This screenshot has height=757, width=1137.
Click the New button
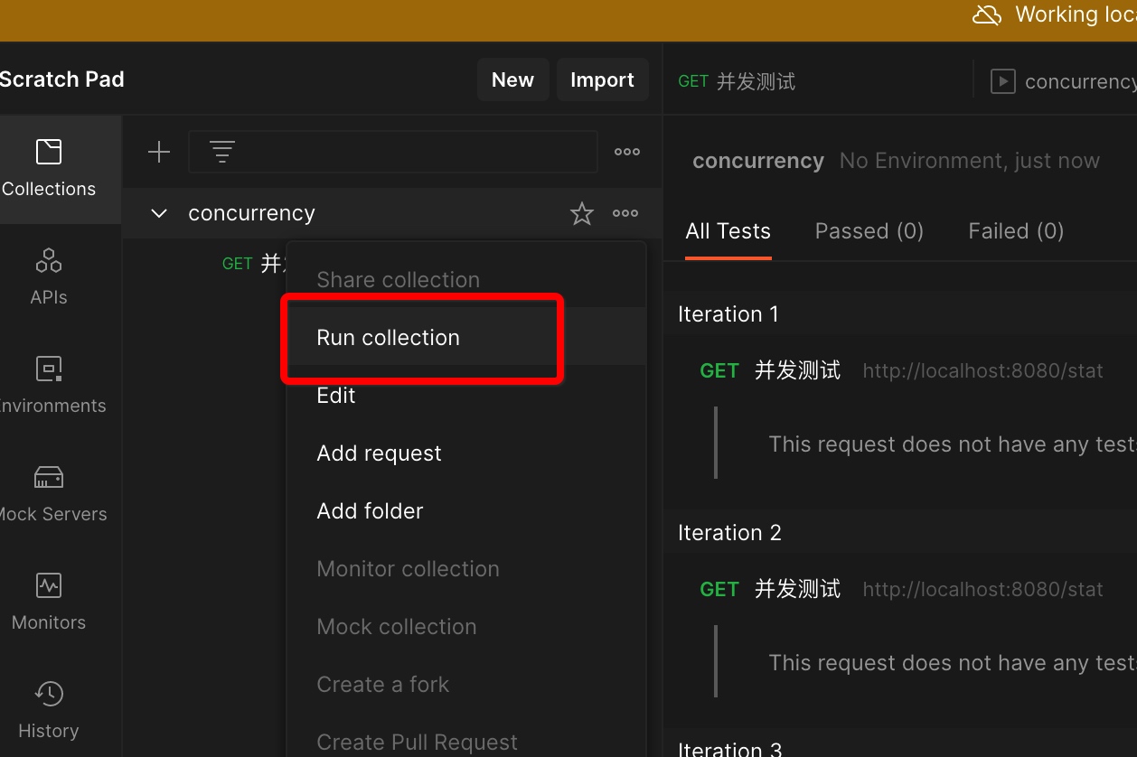click(512, 80)
